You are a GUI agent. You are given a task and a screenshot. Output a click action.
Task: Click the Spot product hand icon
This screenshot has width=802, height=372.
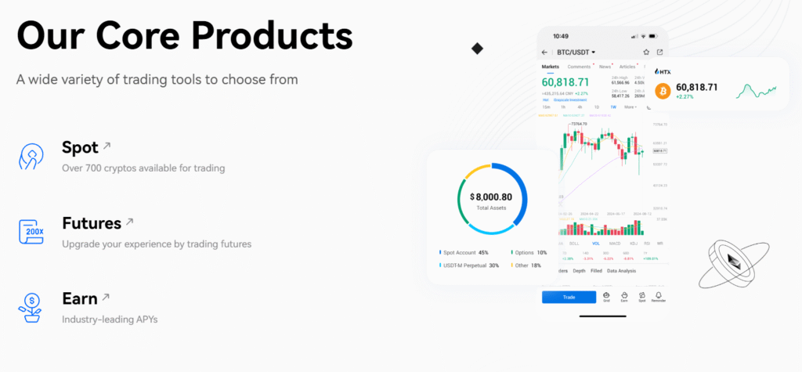click(x=31, y=157)
